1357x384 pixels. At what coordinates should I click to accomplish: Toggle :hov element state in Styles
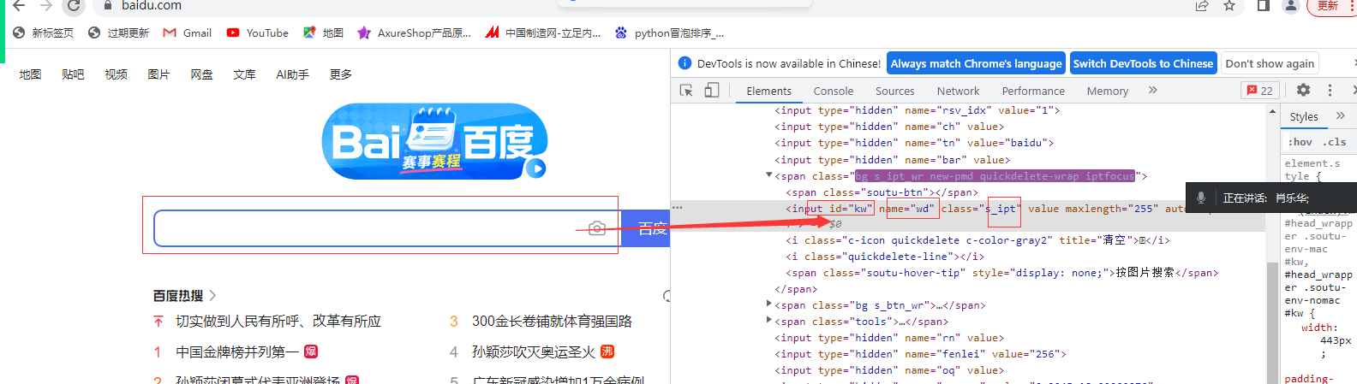[1300, 142]
